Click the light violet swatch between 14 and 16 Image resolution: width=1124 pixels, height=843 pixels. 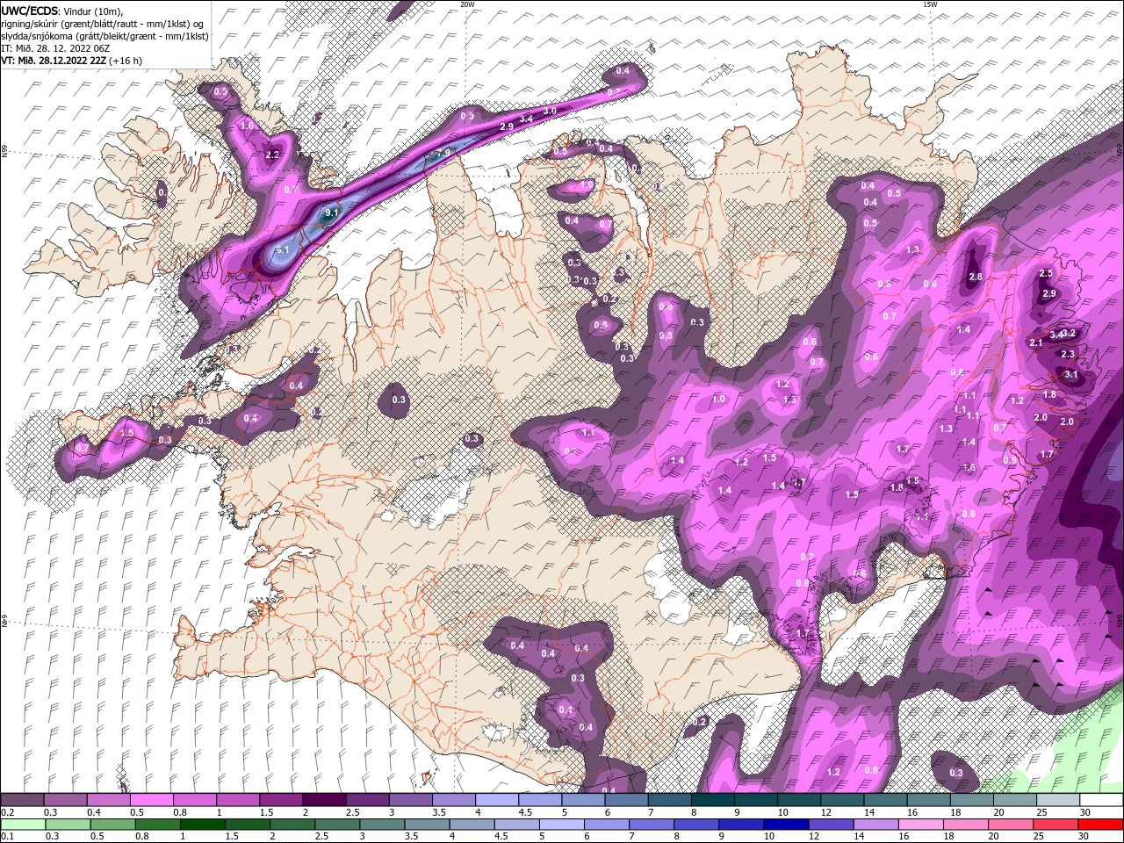[x=875, y=825]
